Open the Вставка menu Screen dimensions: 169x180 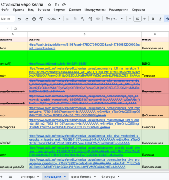tap(44, 10)
